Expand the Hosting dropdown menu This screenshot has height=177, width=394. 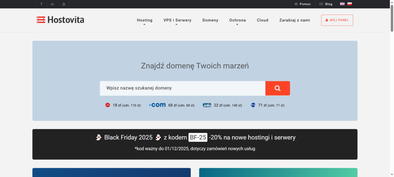point(145,20)
